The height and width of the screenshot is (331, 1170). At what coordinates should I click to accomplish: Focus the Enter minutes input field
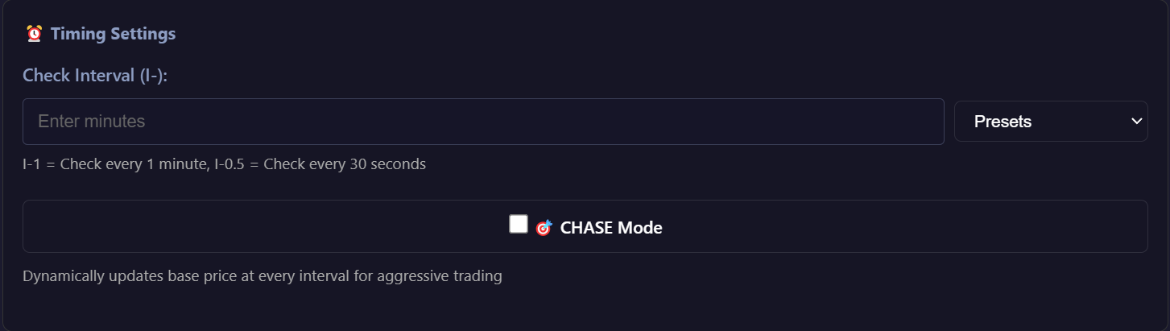click(x=483, y=122)
